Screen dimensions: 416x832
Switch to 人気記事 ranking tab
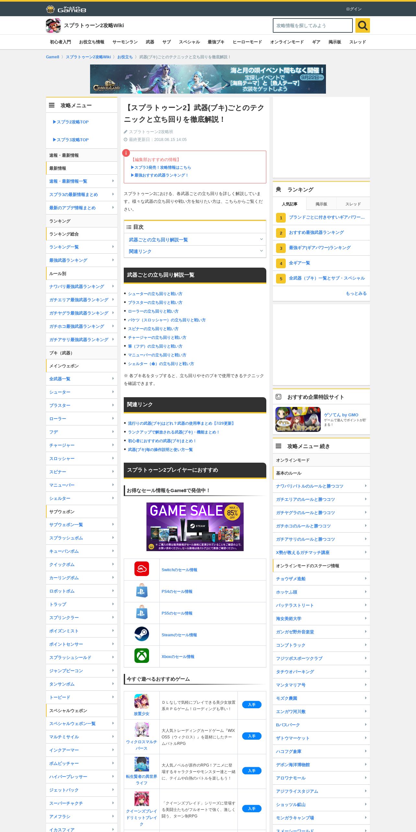pyautogui.click(x=289, y=204)
